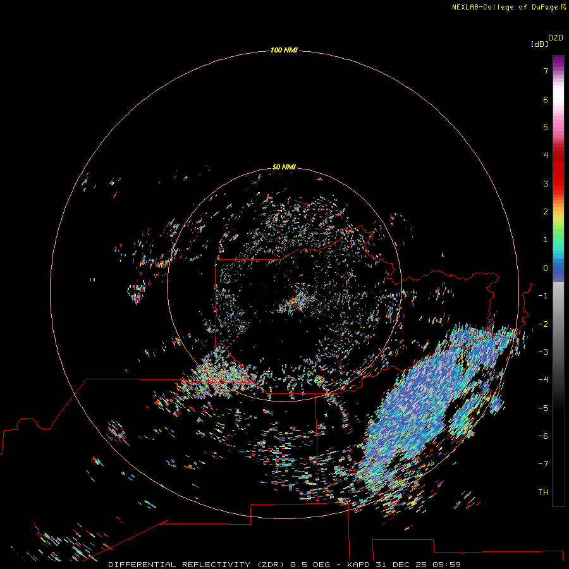Click the 1 value on the color scale
Viewport: 569px width, 569px height.
(546, 240)
